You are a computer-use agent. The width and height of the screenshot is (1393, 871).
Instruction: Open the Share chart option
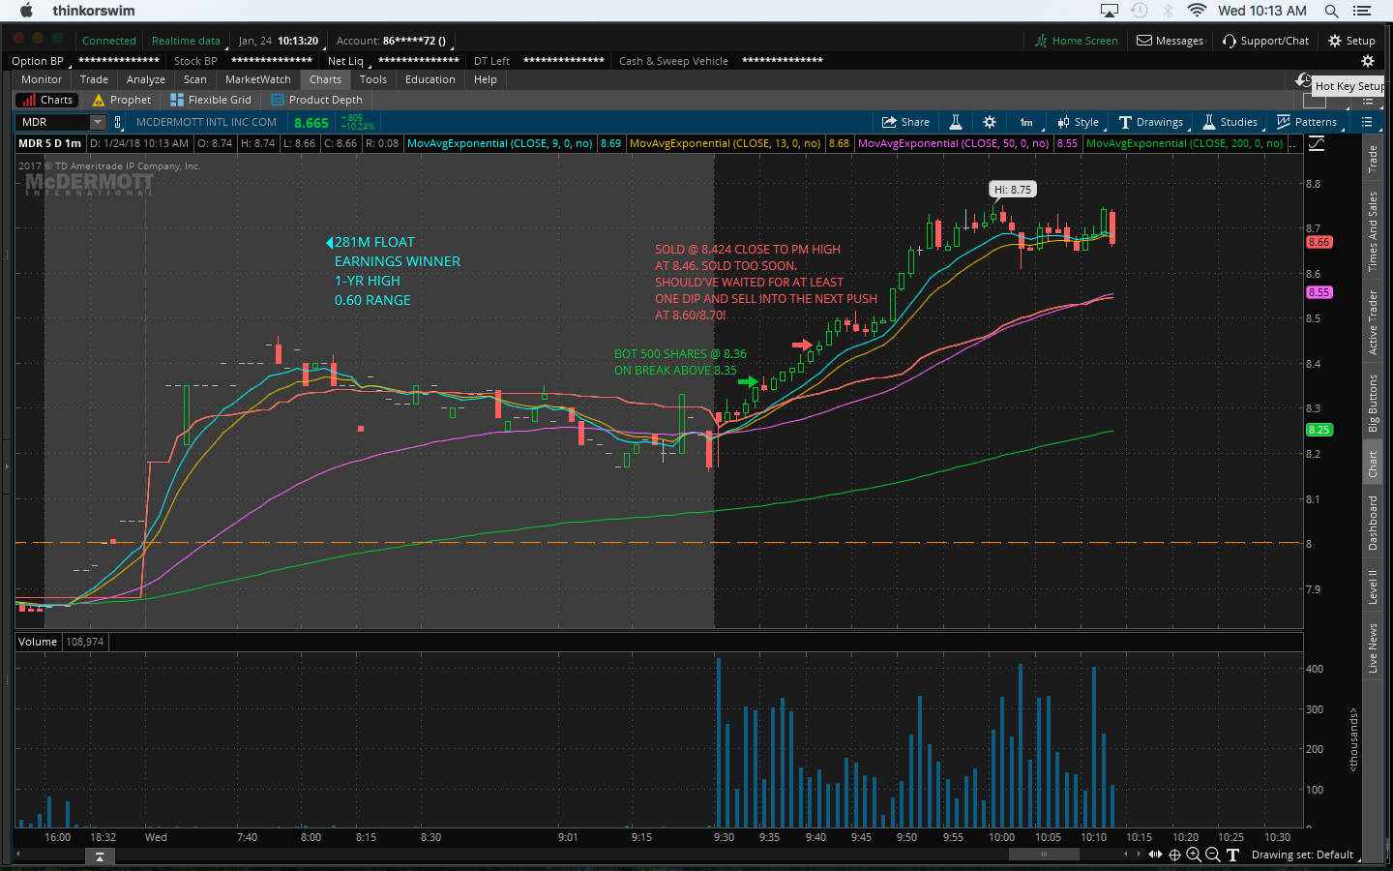tap(905, 122)
